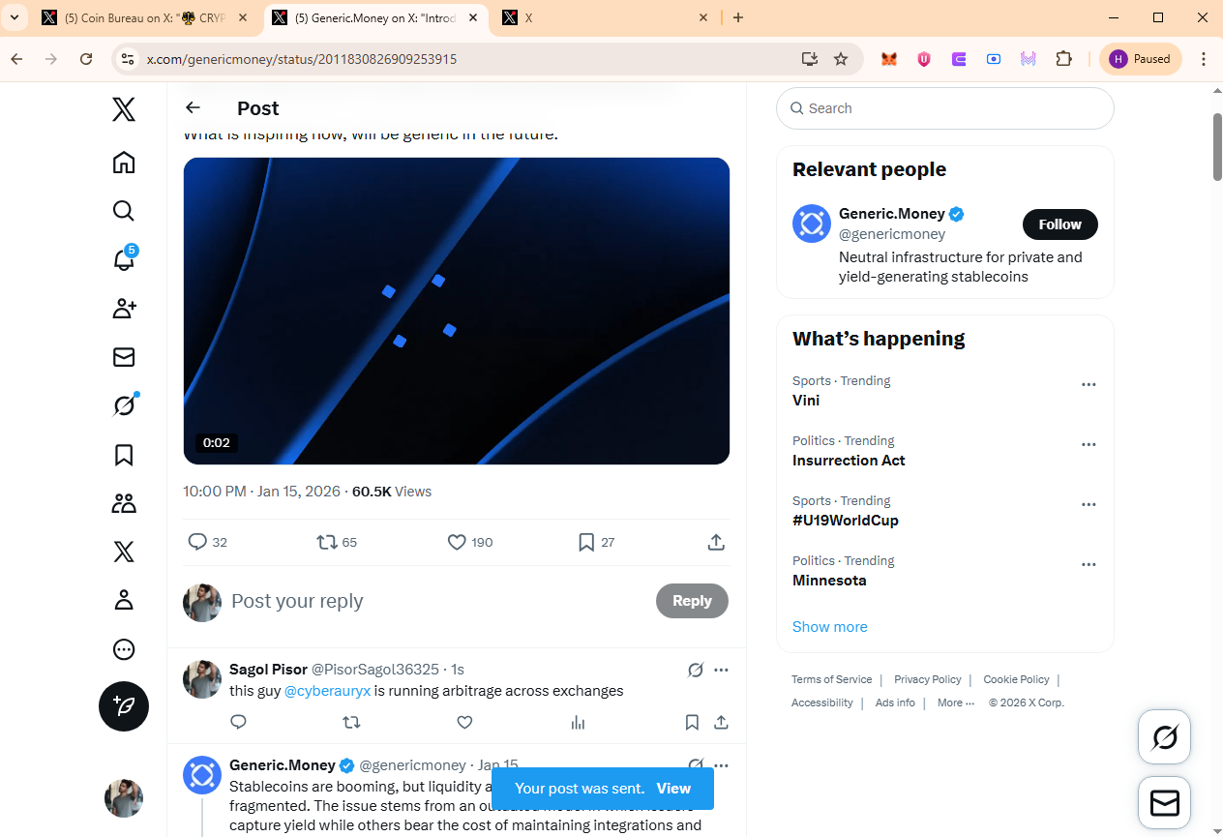The height and width of the screenshot is (837, 1223).
Task: Toggle repost on the post with 65 reposts
Action: [328, 543]
